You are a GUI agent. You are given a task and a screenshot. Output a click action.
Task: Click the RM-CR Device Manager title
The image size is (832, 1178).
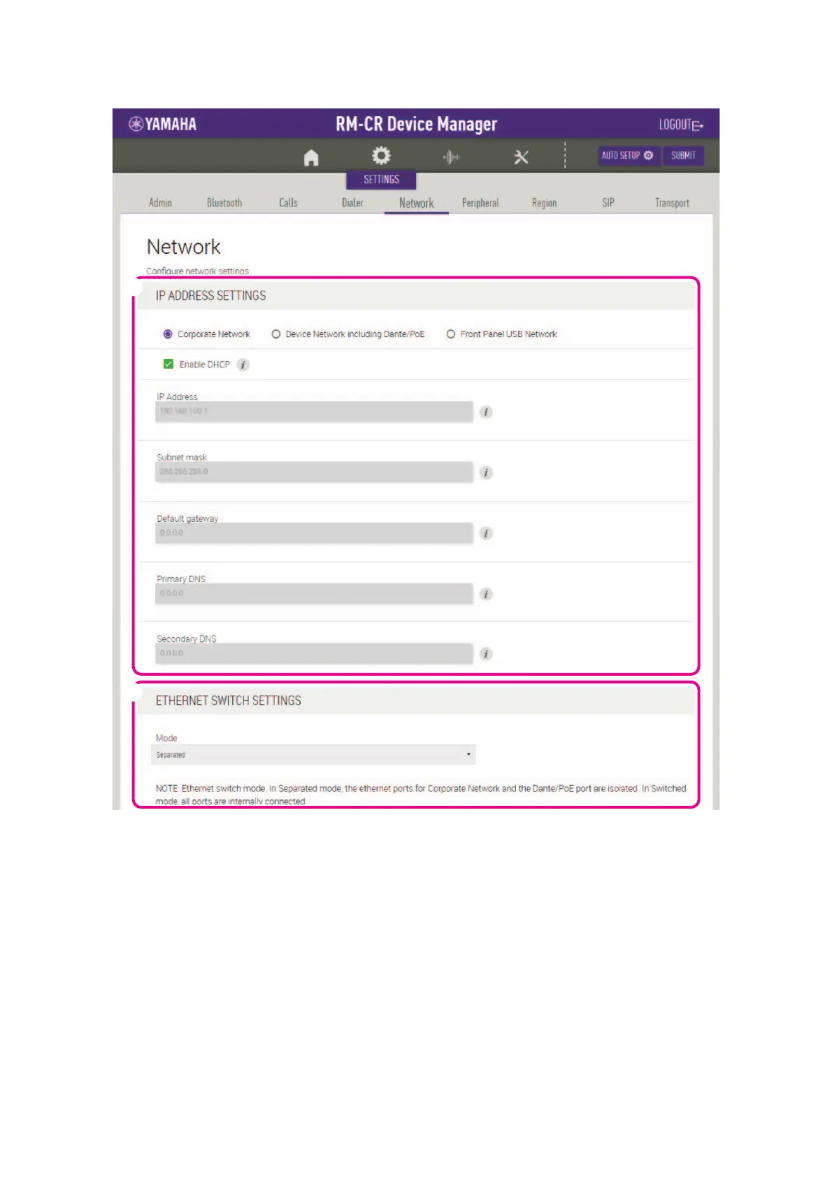click(x=416, y=125)
